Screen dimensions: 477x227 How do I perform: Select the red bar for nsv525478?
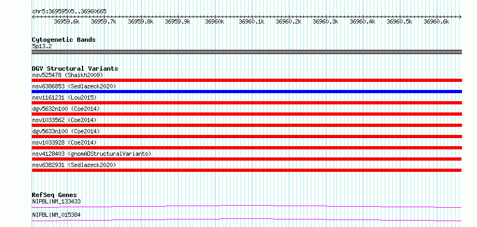click(x=247, y=80)
